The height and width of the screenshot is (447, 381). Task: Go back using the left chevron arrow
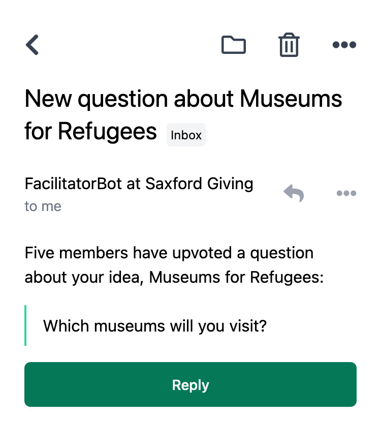[32, 45]
